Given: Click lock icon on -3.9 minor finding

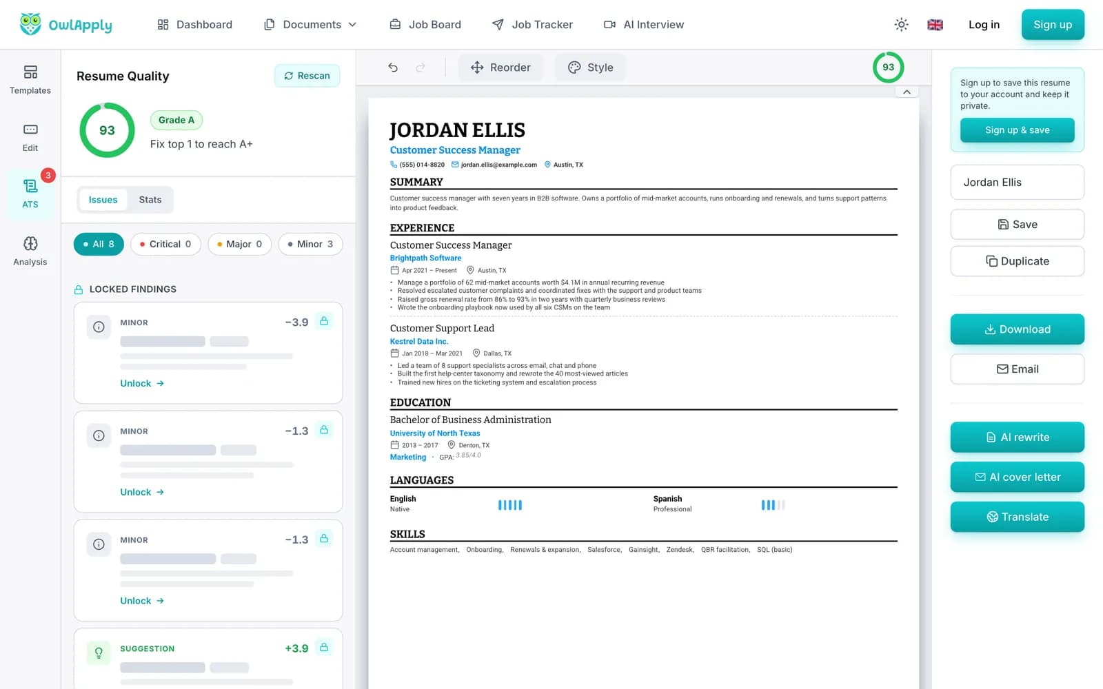Looking at the screenshot, I should tap(324, 321).
